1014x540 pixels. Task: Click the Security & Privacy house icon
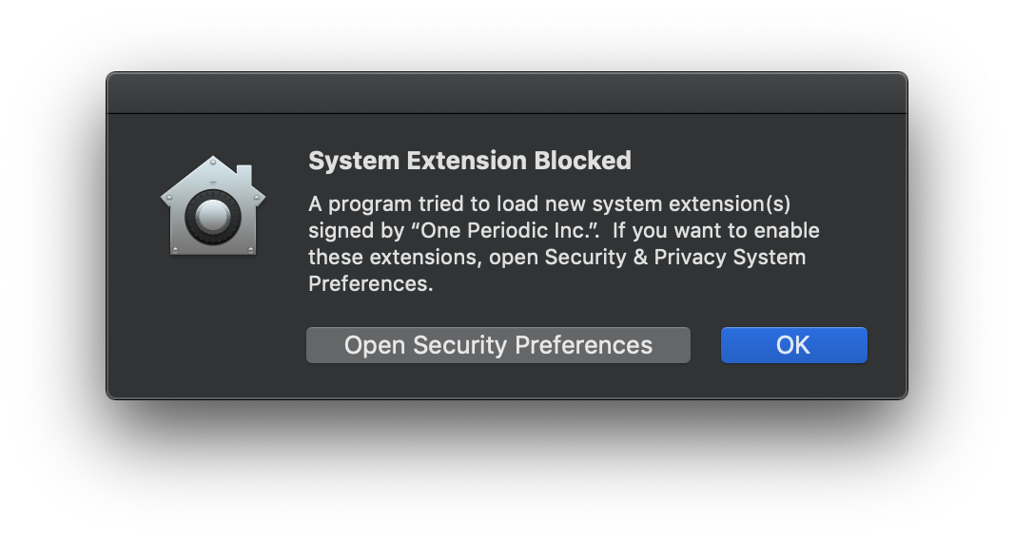pyautogui.click(x=213, y=211)
